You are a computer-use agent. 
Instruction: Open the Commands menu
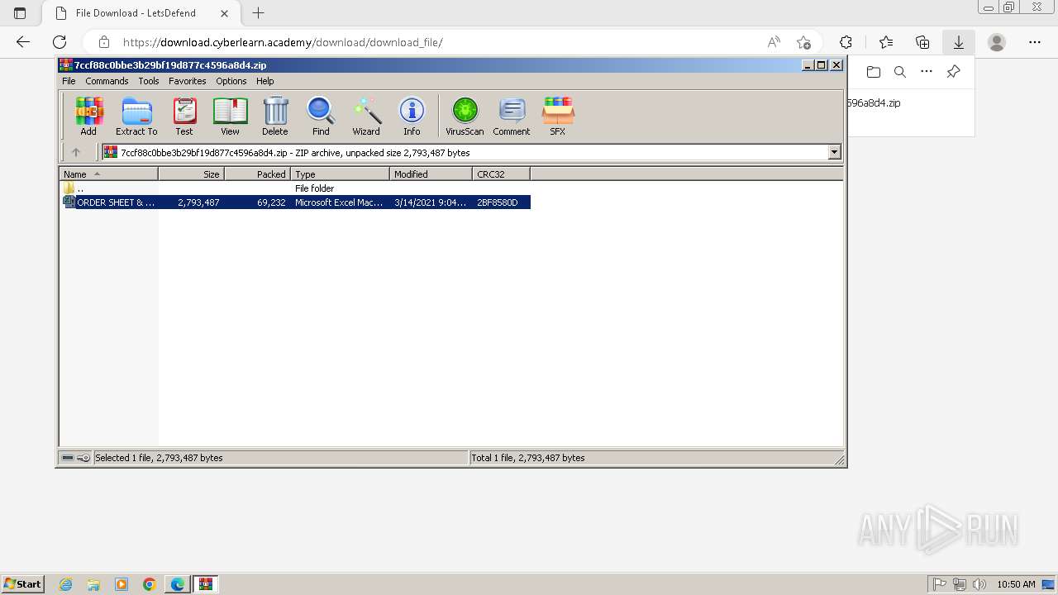click(107, 81)
